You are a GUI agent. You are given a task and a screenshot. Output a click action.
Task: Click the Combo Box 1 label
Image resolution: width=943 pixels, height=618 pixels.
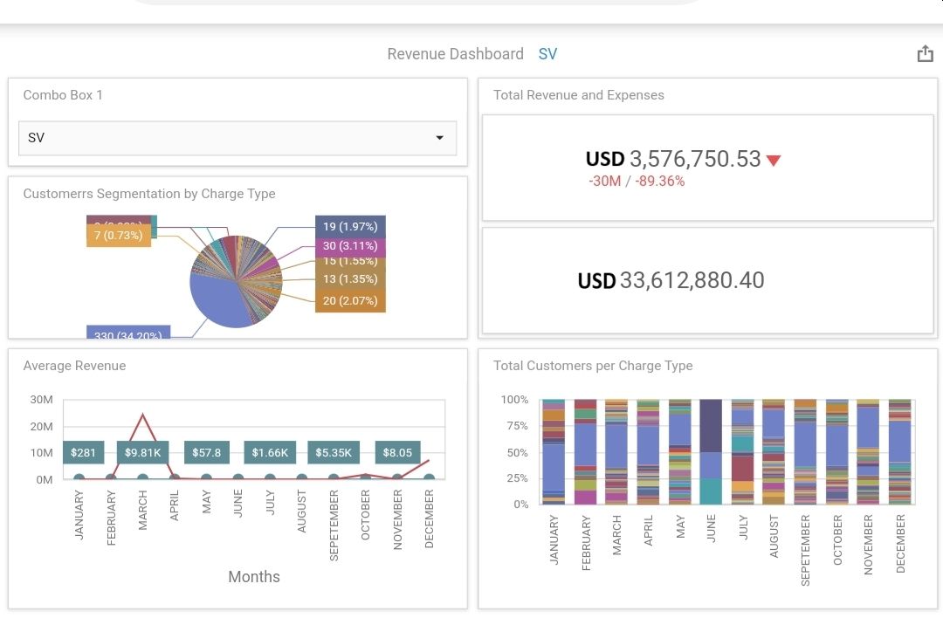pos(63,95)
